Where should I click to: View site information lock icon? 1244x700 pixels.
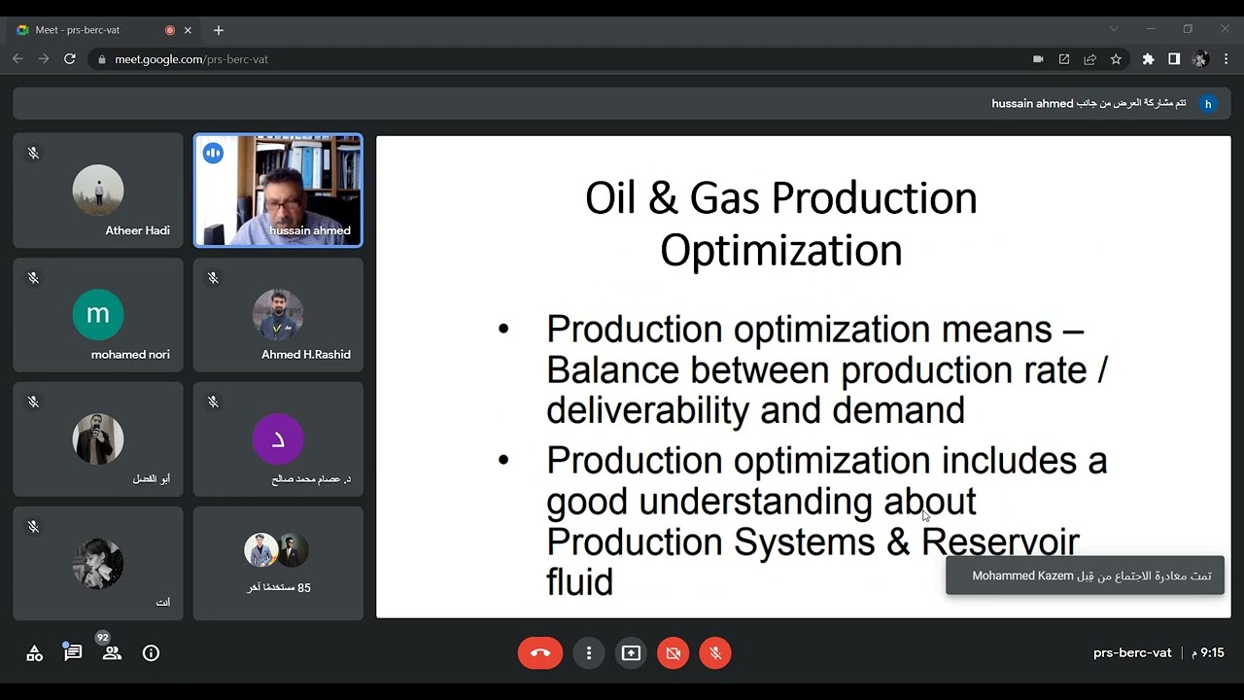click(x=101, y=59)
